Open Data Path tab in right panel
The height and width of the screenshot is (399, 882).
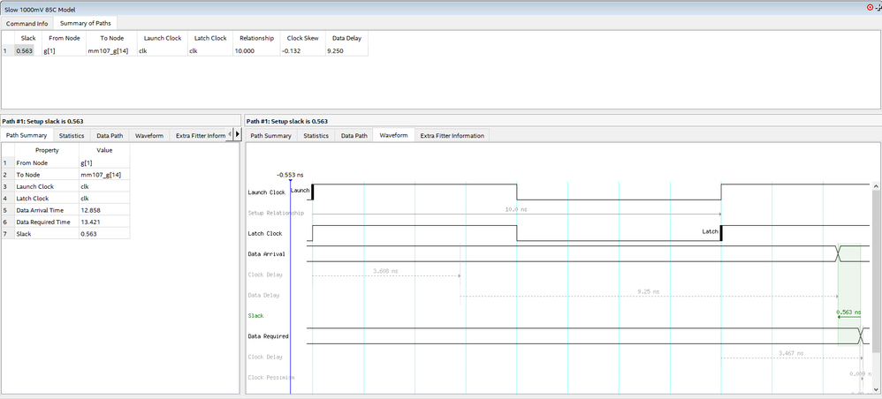pyautogui.click(x=354, y=136)
